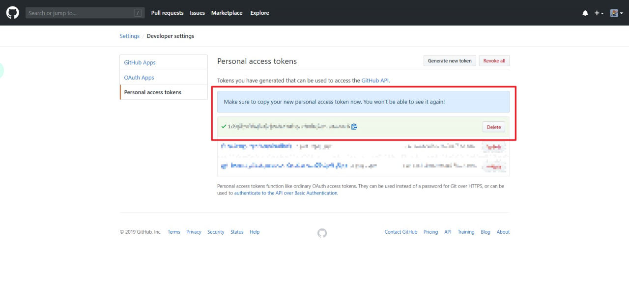Go to Issues in top navigation
The height and width of the screenshot is (302, 629).
click(197, 13)
